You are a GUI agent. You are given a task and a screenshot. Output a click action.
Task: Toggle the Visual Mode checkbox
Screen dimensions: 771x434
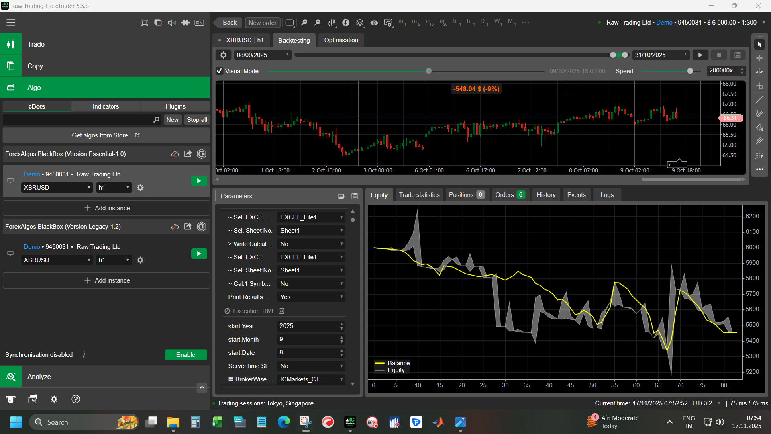[220, 71]
